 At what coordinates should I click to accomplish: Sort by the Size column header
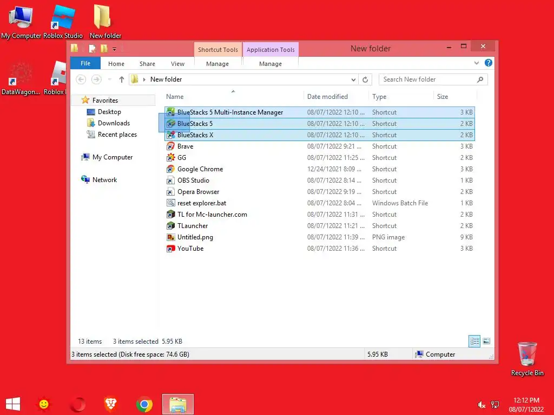[443, 96]
